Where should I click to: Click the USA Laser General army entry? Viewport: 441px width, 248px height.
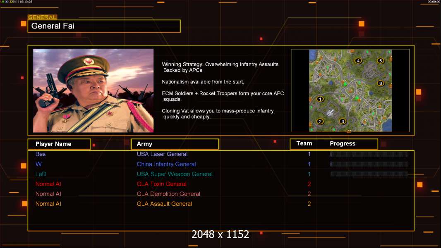pyautogui.click(x=162, y=154)
